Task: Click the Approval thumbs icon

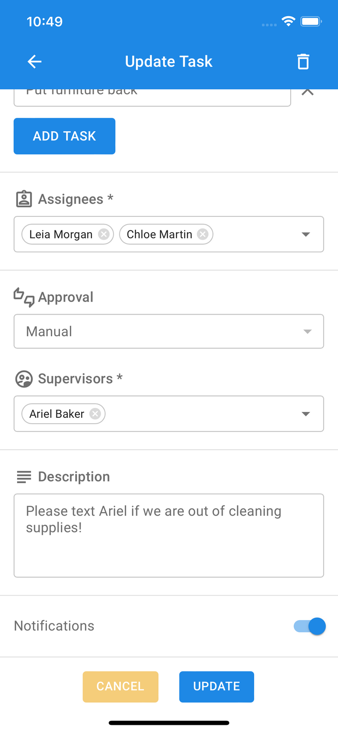Action: 24,297
